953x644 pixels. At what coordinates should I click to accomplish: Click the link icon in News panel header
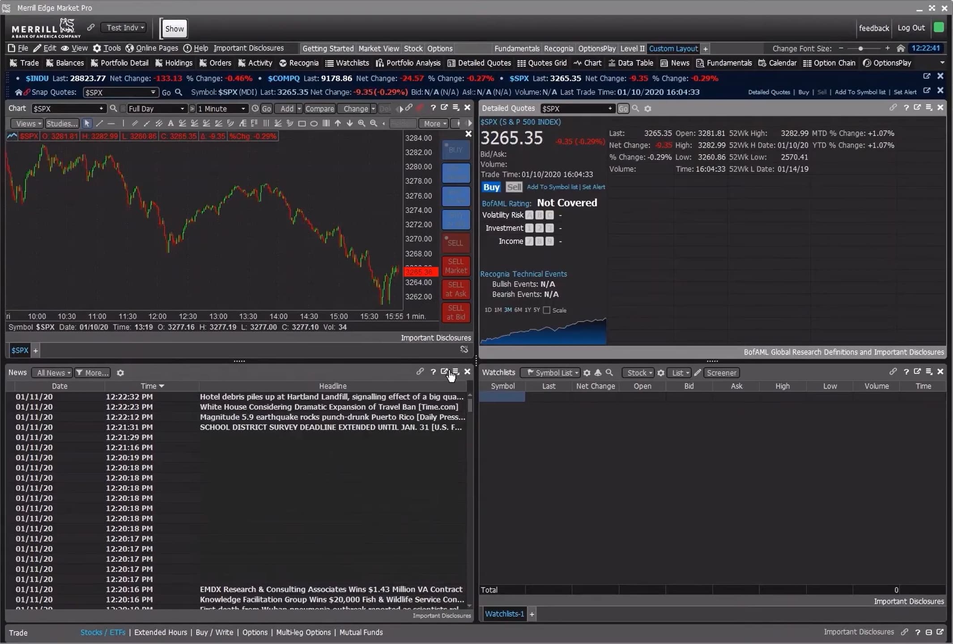tap(420, 372)
